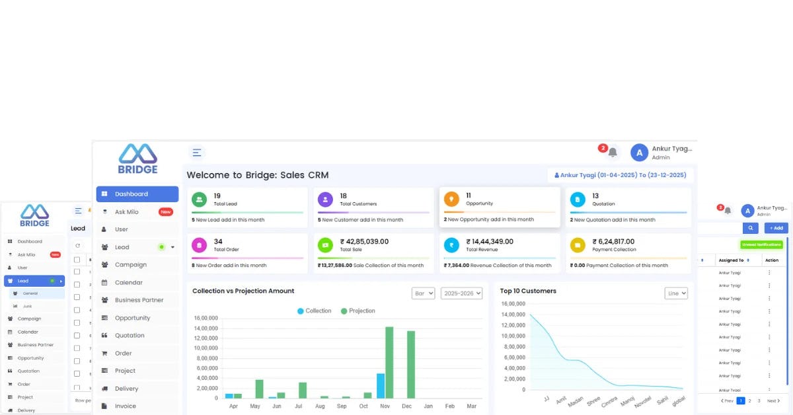Go to page 2 in the pagination
Screen dimensions: 793x415
click(749, 400)
